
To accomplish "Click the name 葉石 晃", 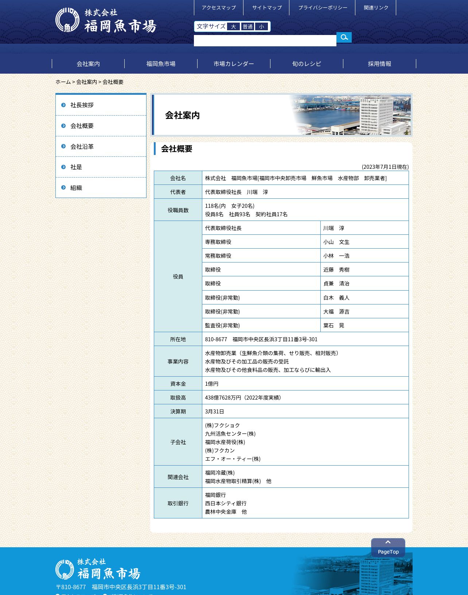I will 334,325.
